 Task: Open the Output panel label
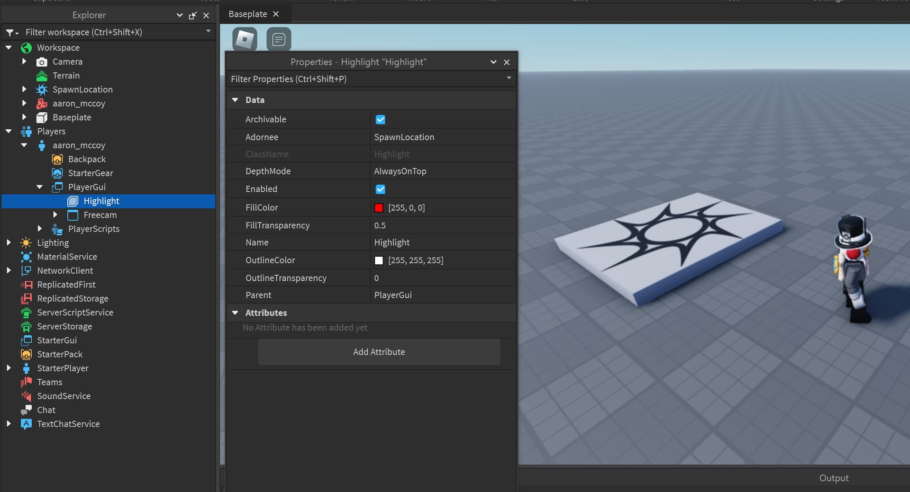(x=834, y=478)
